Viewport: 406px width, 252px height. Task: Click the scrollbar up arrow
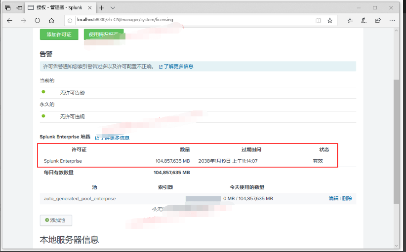(x=396, y=31)
